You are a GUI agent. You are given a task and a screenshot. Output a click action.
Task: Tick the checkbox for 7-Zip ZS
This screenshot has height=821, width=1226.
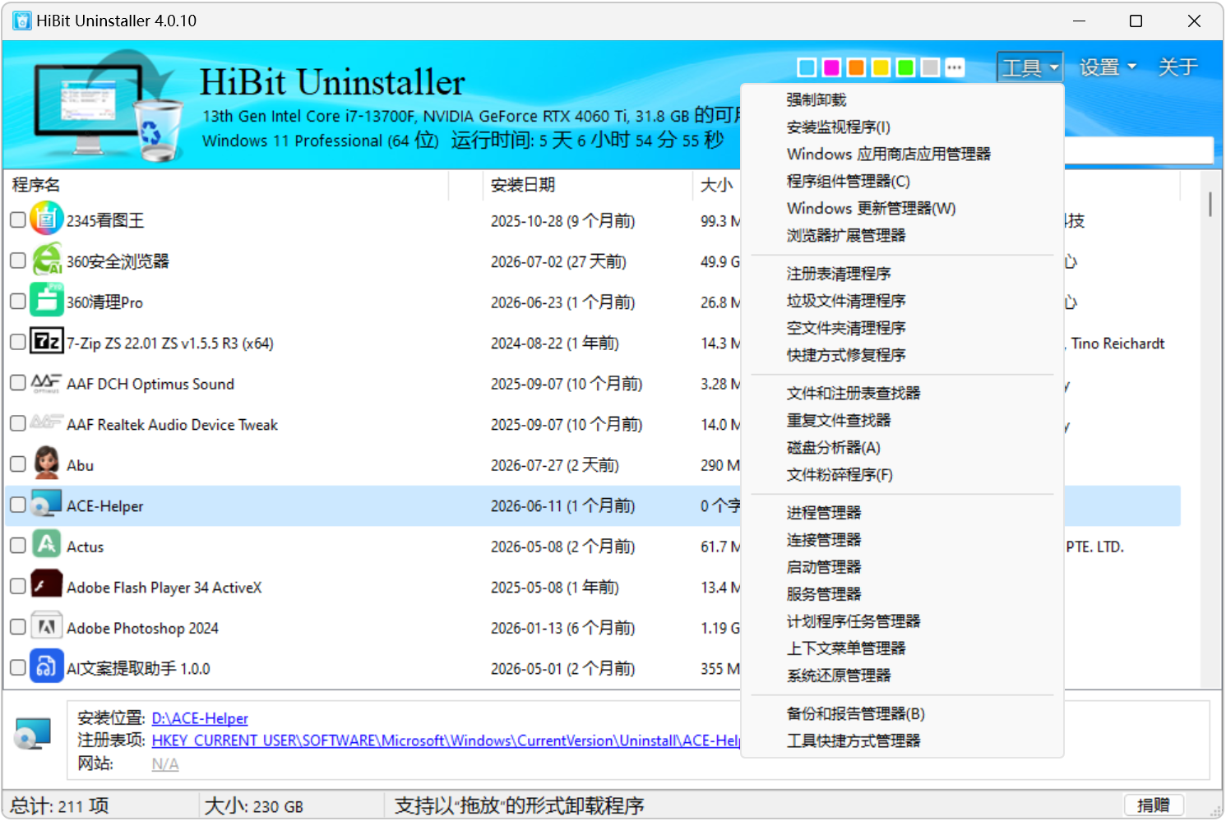[x=17, y=342]
